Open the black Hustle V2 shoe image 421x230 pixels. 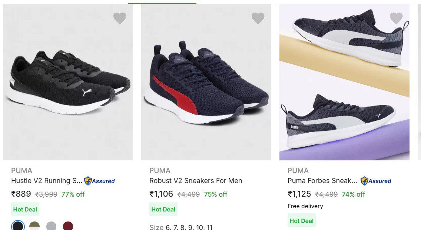tap(68, 85)
